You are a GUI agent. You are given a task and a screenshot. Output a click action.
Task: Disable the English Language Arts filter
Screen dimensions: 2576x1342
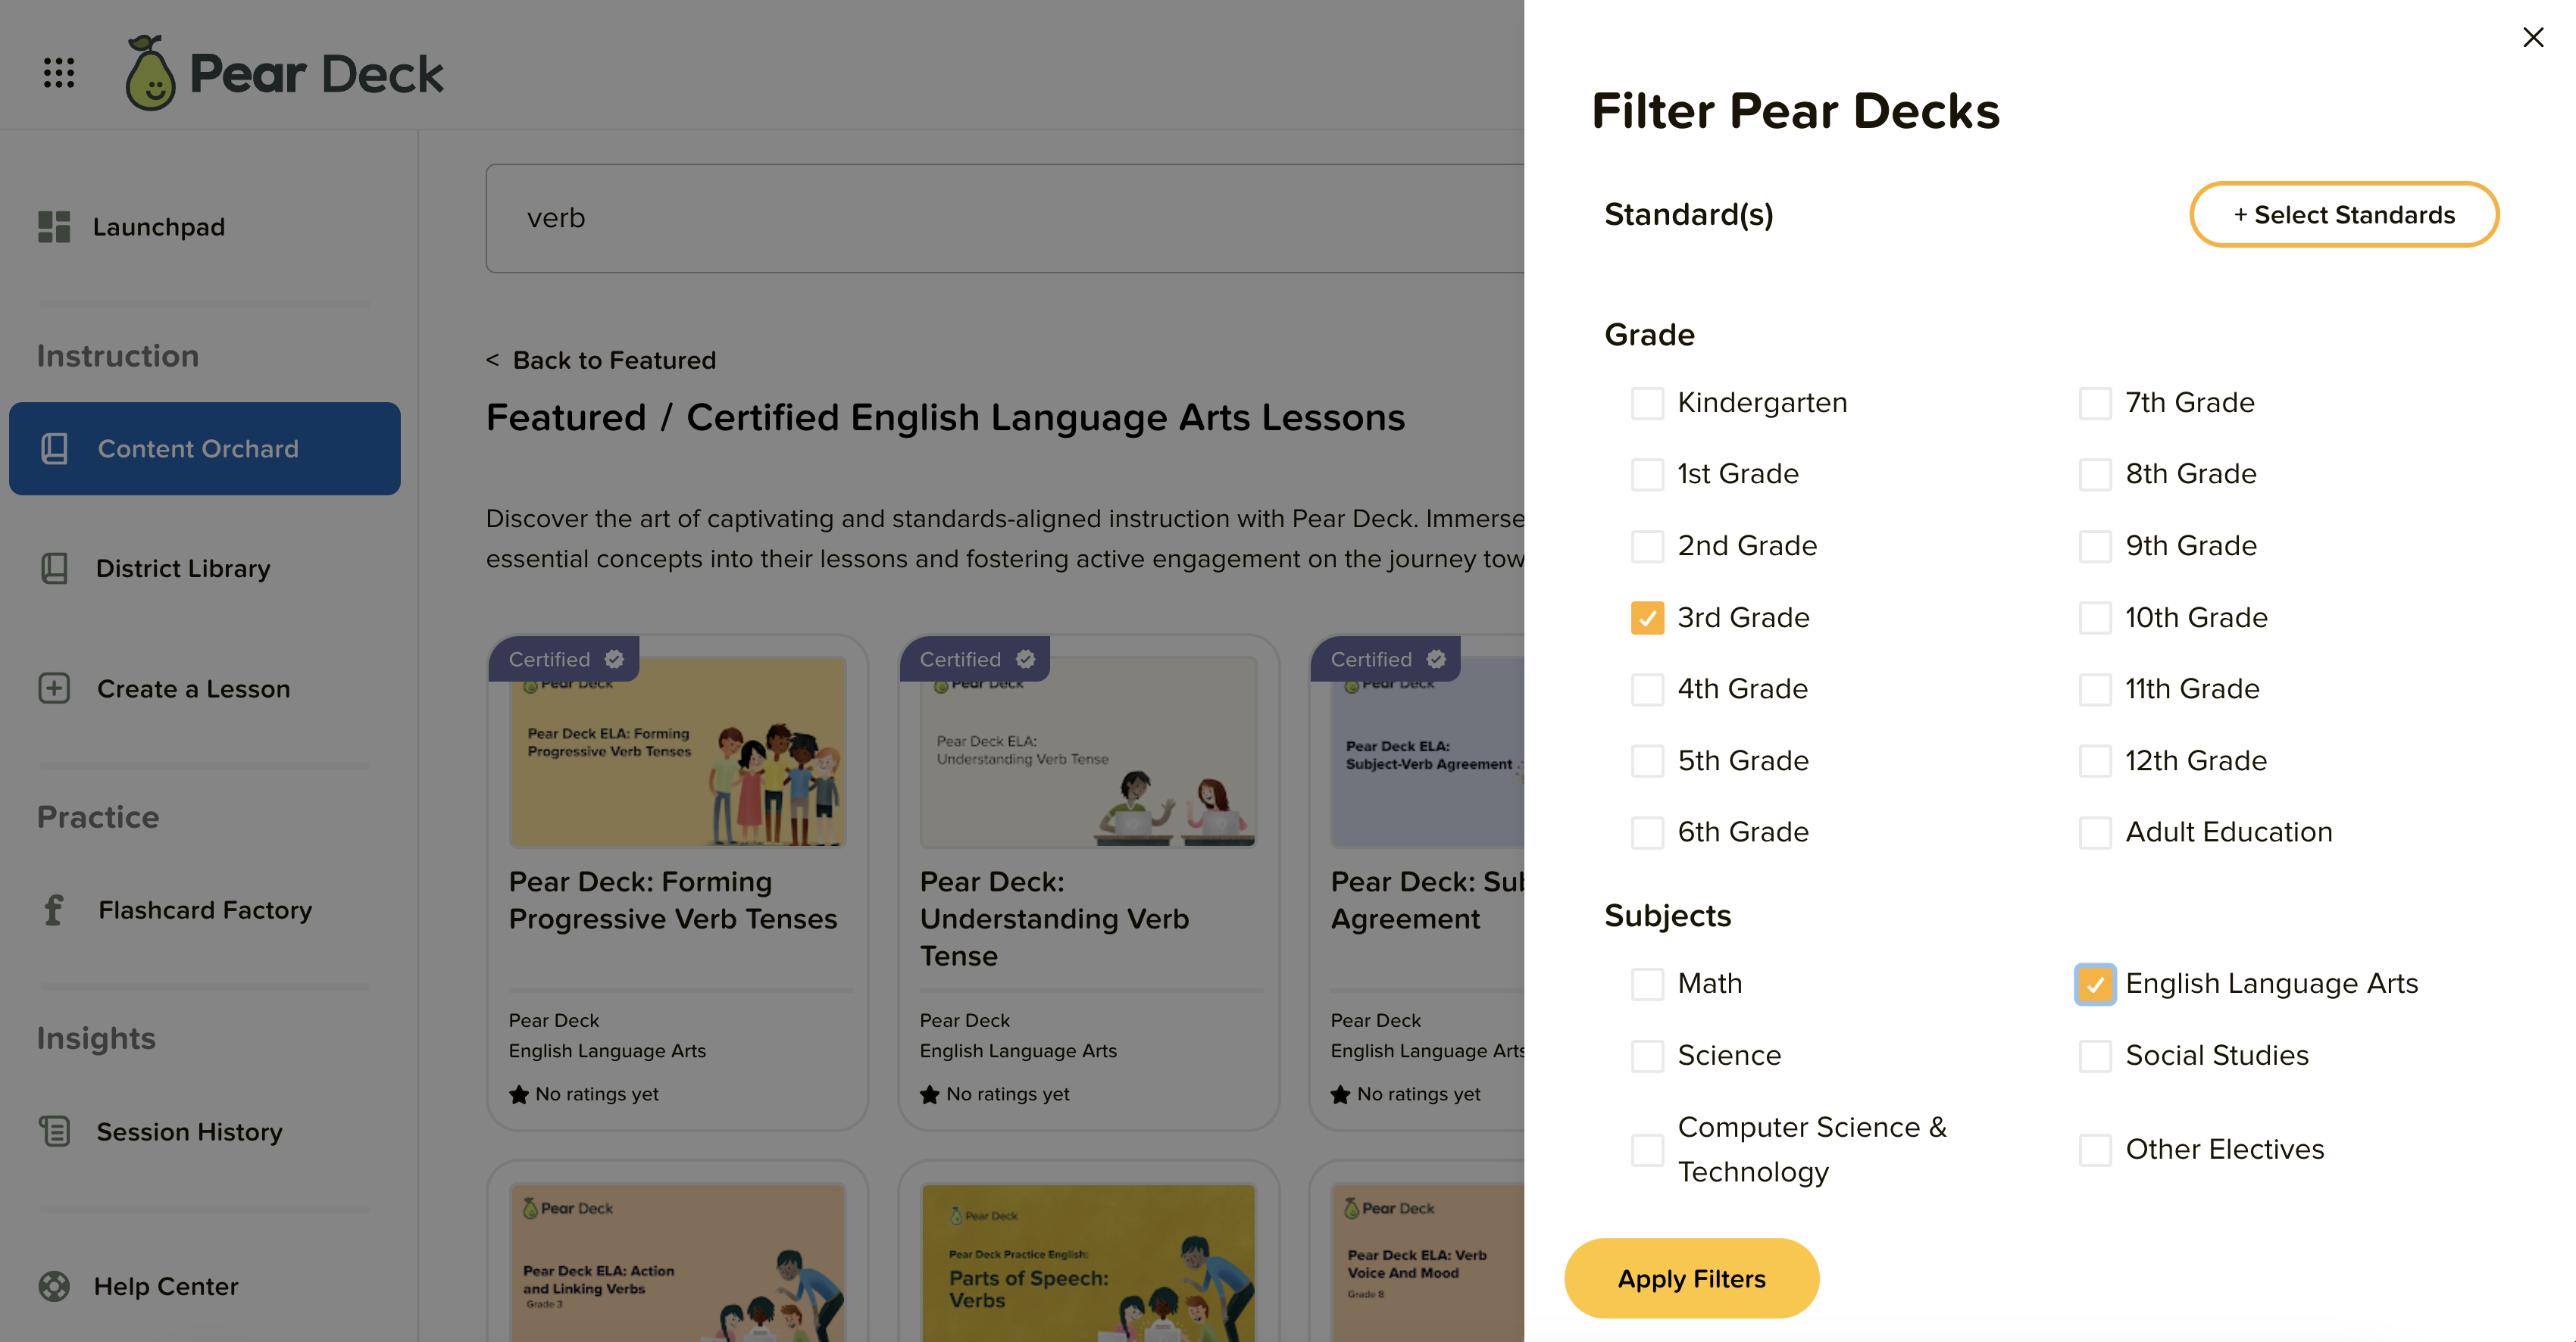(x=2095, y=985)
